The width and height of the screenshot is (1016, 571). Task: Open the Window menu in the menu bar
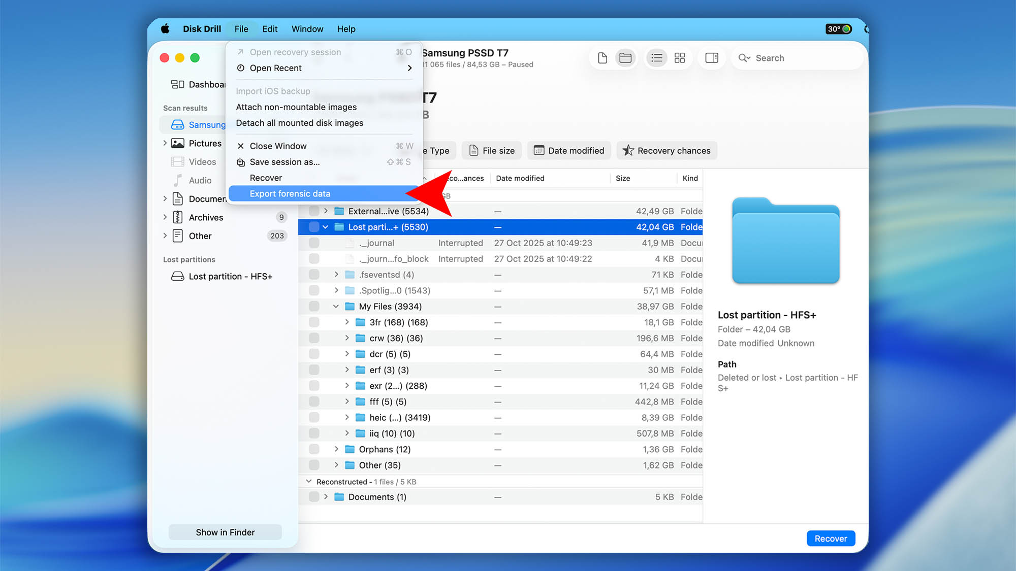coord(307,29)
